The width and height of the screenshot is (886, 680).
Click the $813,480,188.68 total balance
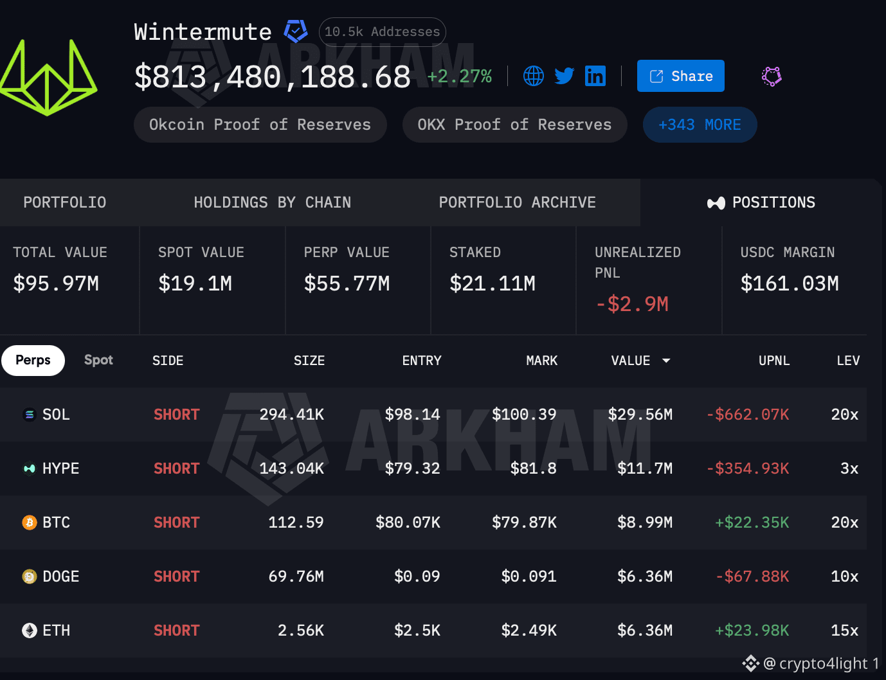point(273,77)
